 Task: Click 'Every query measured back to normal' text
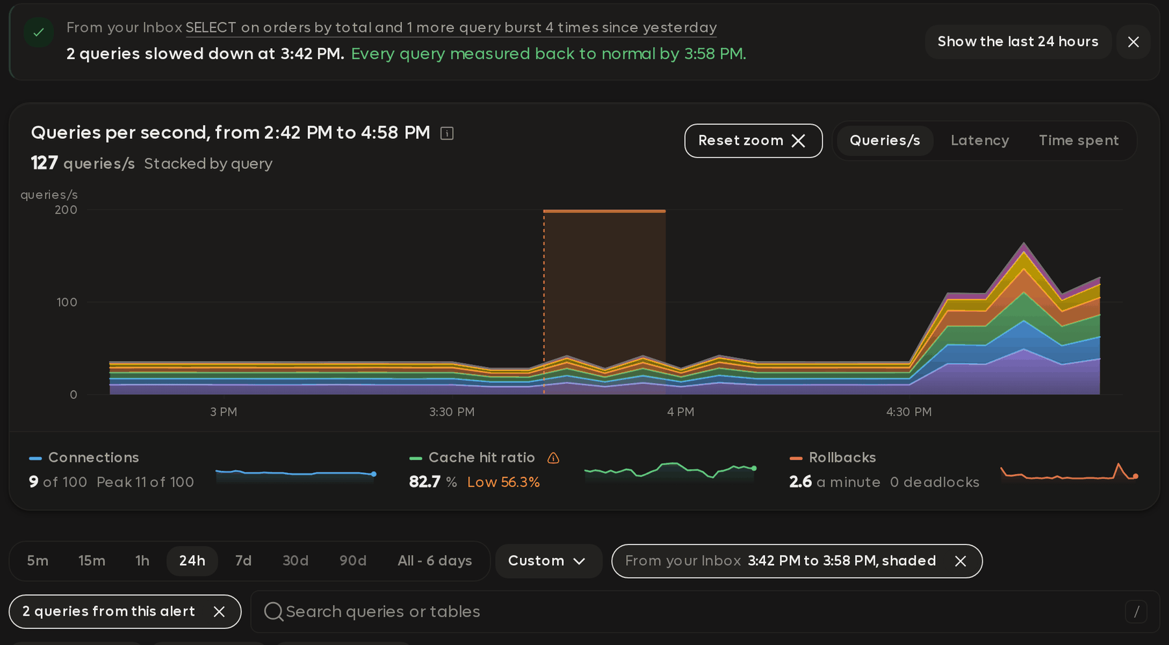549,54
